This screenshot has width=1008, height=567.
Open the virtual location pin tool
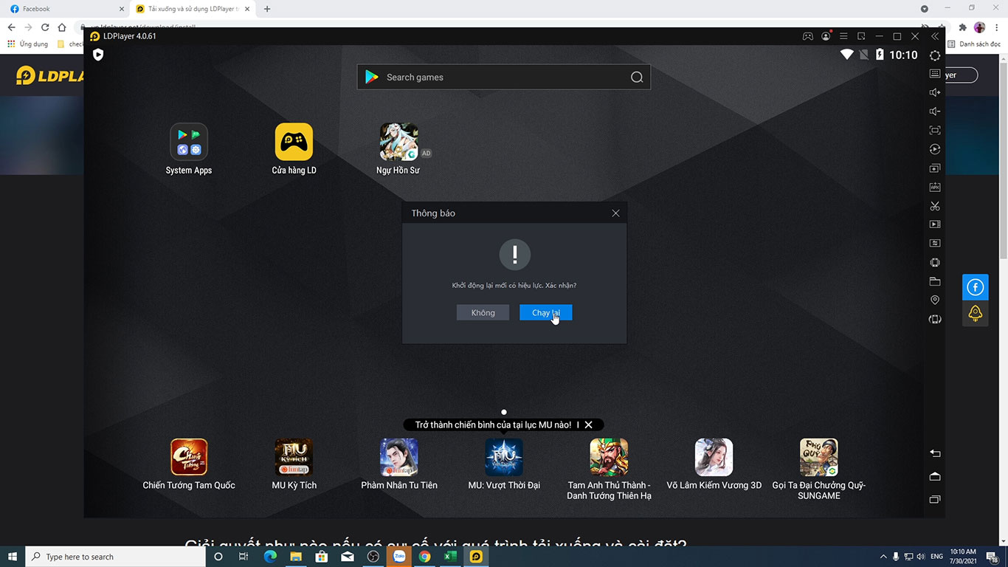click(935, 300)
